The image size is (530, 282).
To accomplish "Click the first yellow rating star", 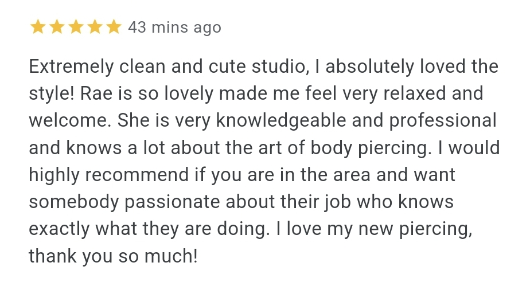I will pyautogui.click(x=38, y=27).
